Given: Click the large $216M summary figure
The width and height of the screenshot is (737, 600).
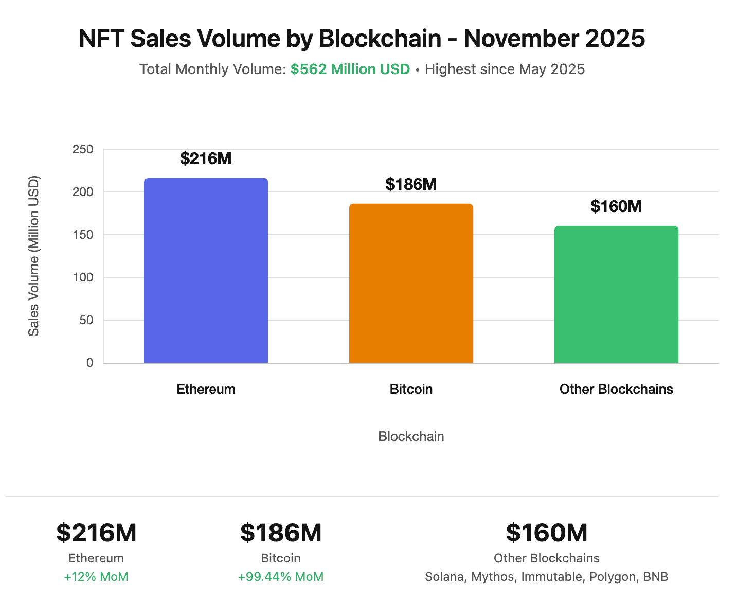Looking at the screenshot, I should (x=96, y=533).
